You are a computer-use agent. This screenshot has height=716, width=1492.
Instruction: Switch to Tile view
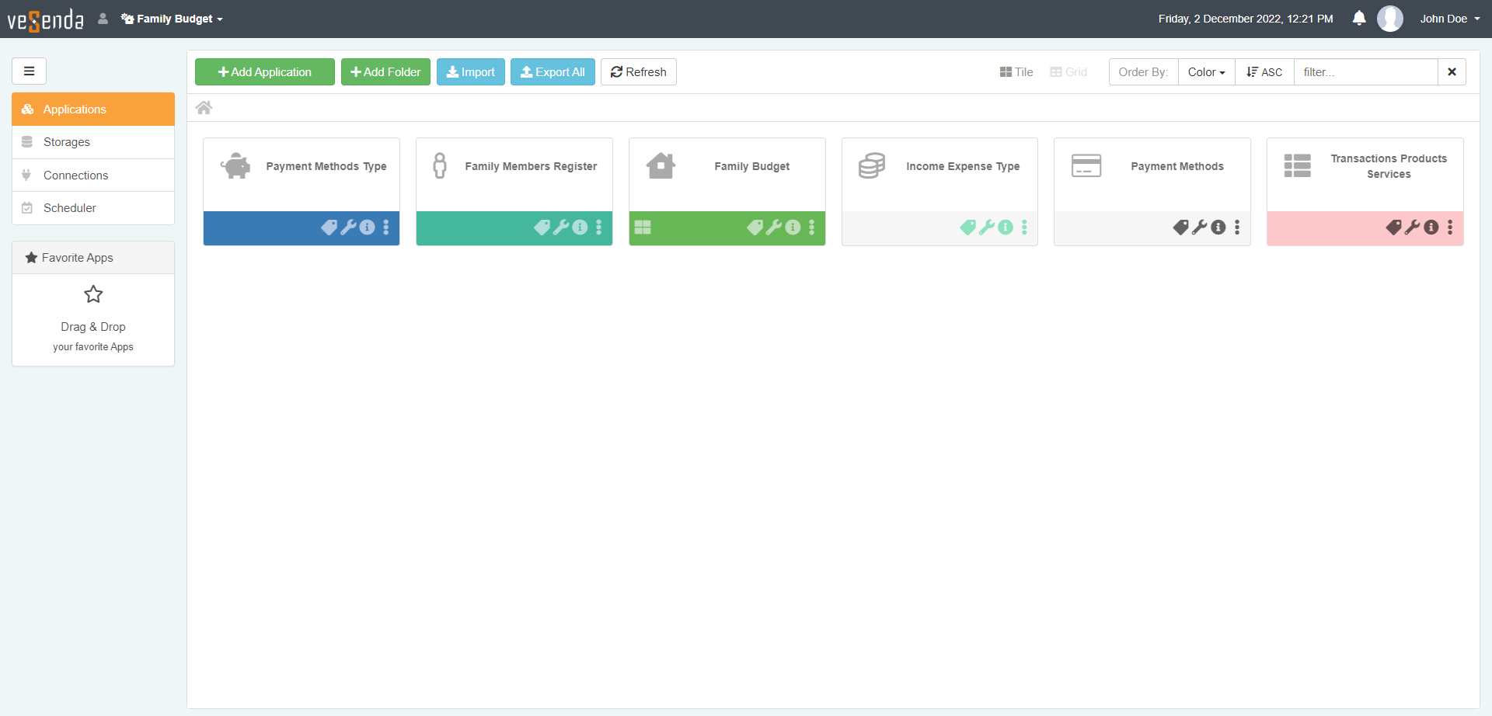[x=1016, y=72]
